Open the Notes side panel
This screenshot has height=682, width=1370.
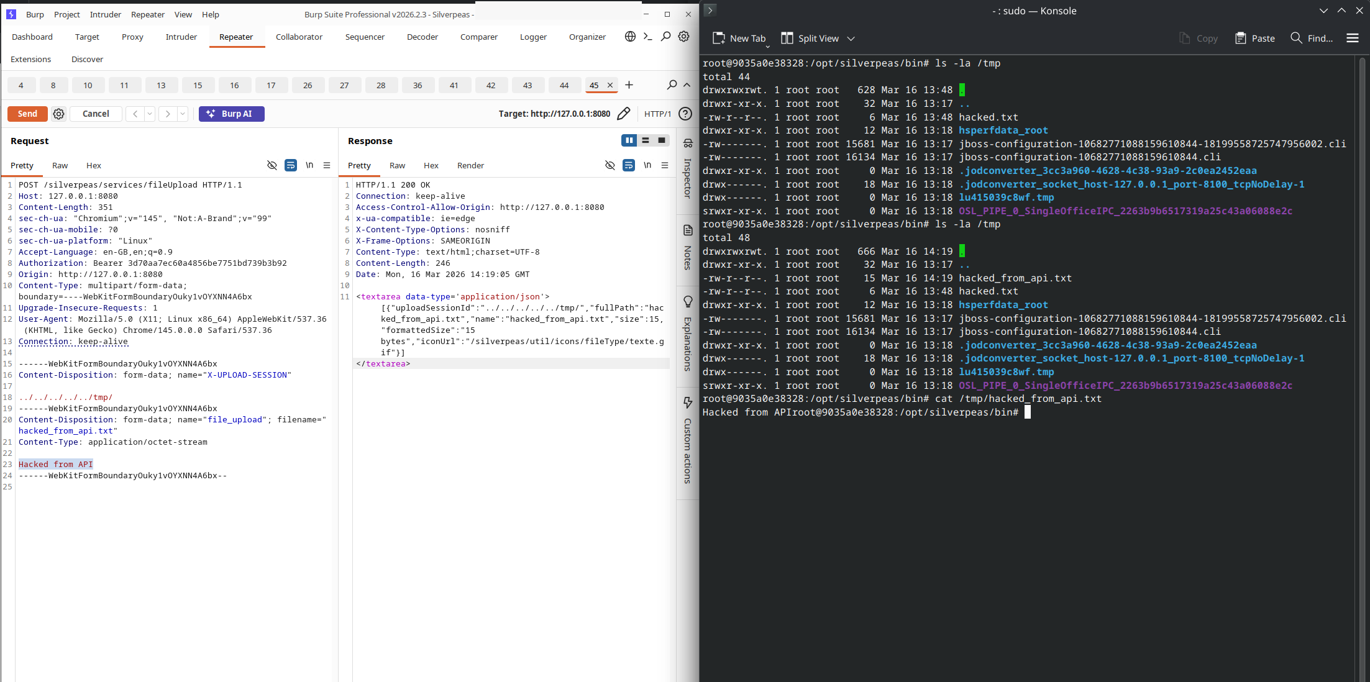[688, 248]
